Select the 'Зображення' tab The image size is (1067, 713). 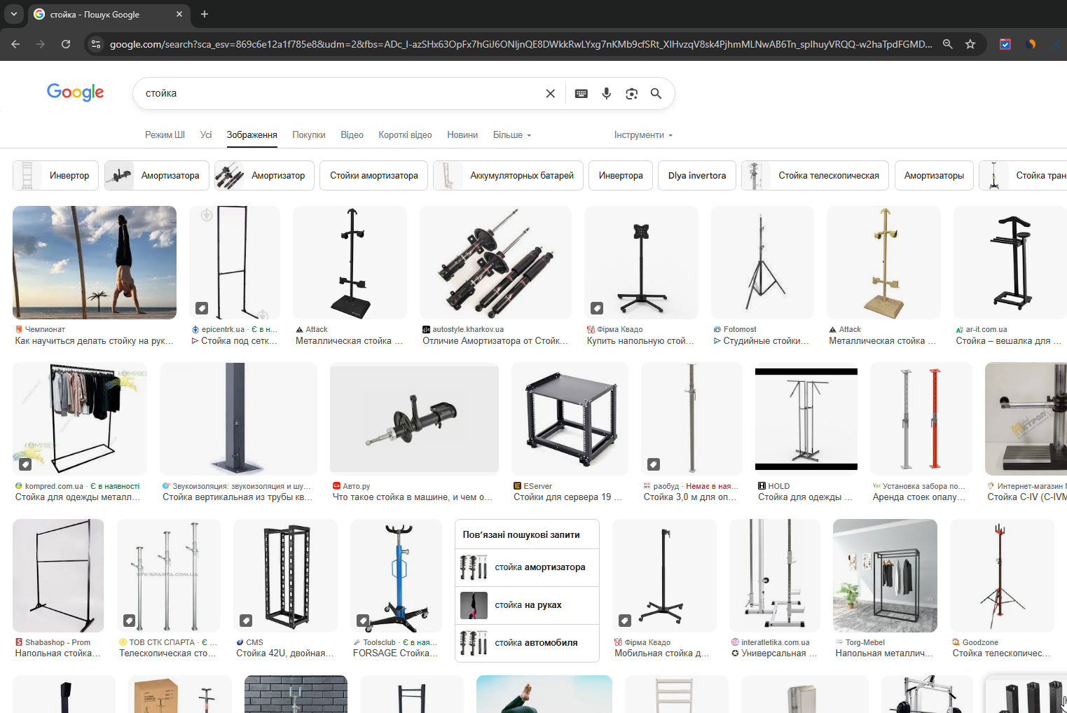[x=252, y=135]
